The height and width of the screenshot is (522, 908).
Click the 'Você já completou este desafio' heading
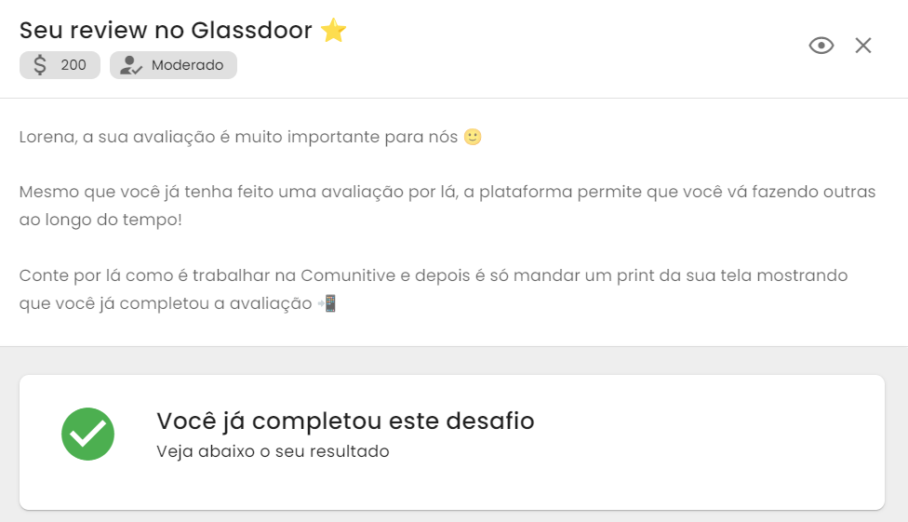click(345, 422)
